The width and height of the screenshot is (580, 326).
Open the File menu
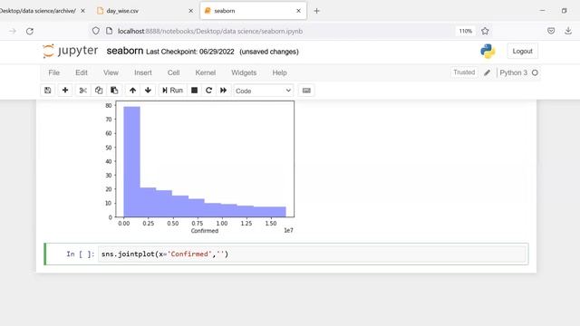pos(54,72)
